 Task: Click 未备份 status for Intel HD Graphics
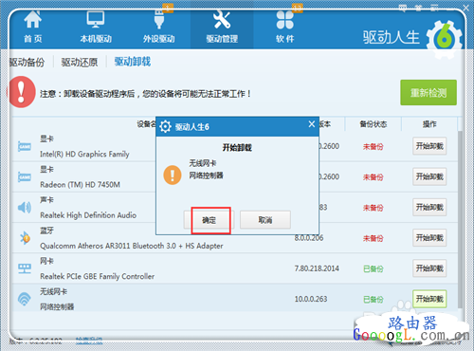tap(373, 147)
